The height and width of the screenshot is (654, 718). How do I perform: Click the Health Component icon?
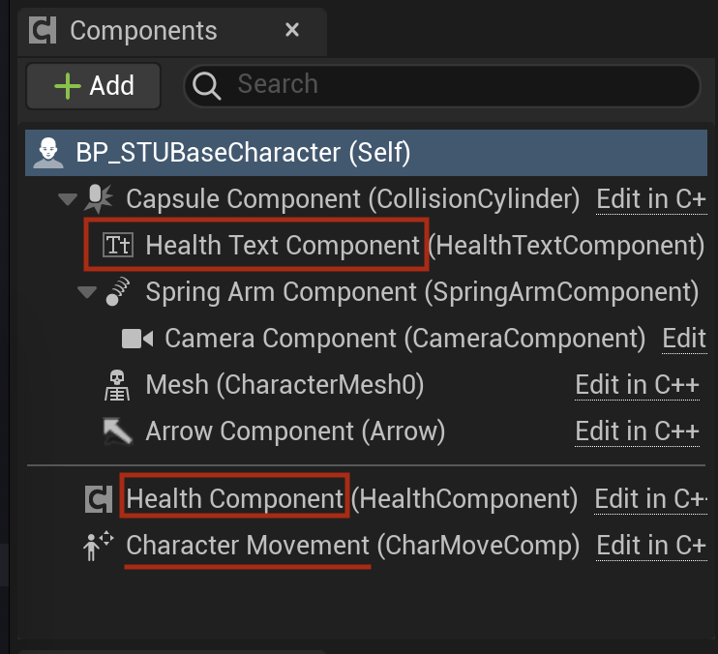[x=99, y=499]
